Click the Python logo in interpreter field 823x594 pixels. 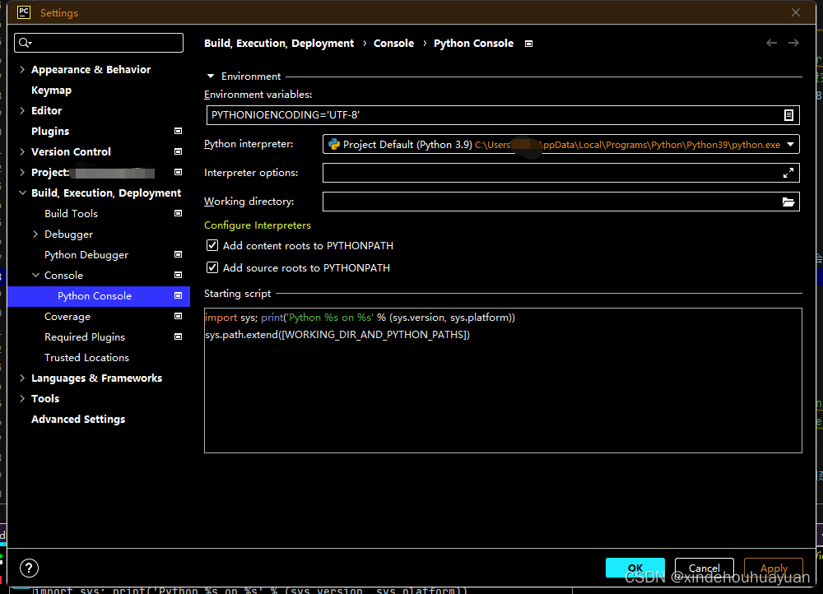(x=334, y=144)
